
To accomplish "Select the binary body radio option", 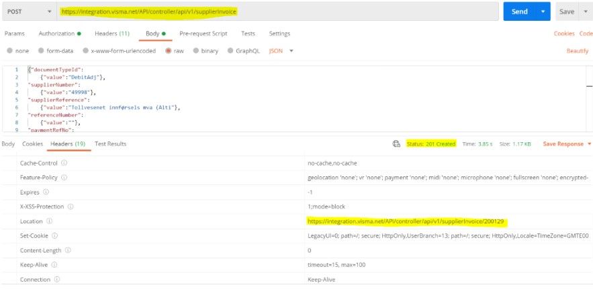I will coord(196,50).
